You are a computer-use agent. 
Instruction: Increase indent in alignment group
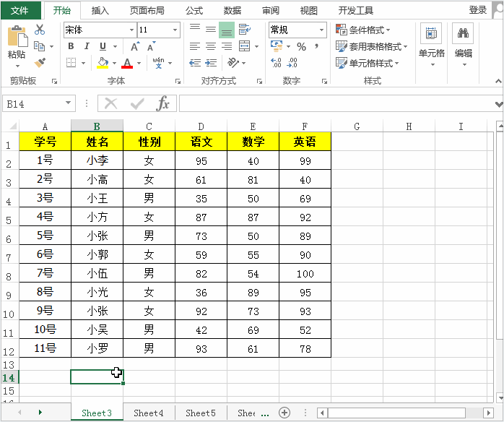tap(211, 63)
